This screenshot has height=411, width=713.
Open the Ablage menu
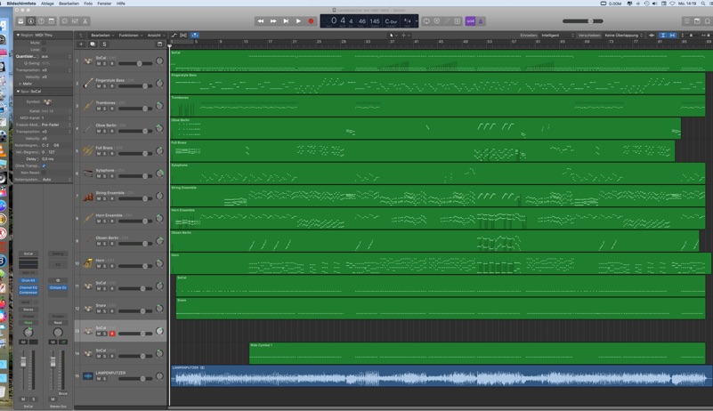pyautogui.click(x=47, y=4)
